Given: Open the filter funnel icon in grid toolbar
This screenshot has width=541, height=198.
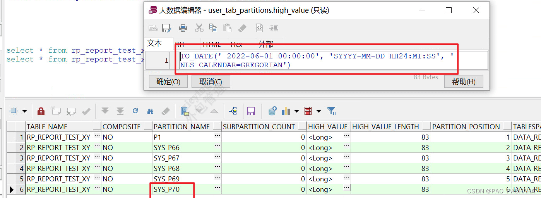Looking at the screenshot, I should click(331, 111).
